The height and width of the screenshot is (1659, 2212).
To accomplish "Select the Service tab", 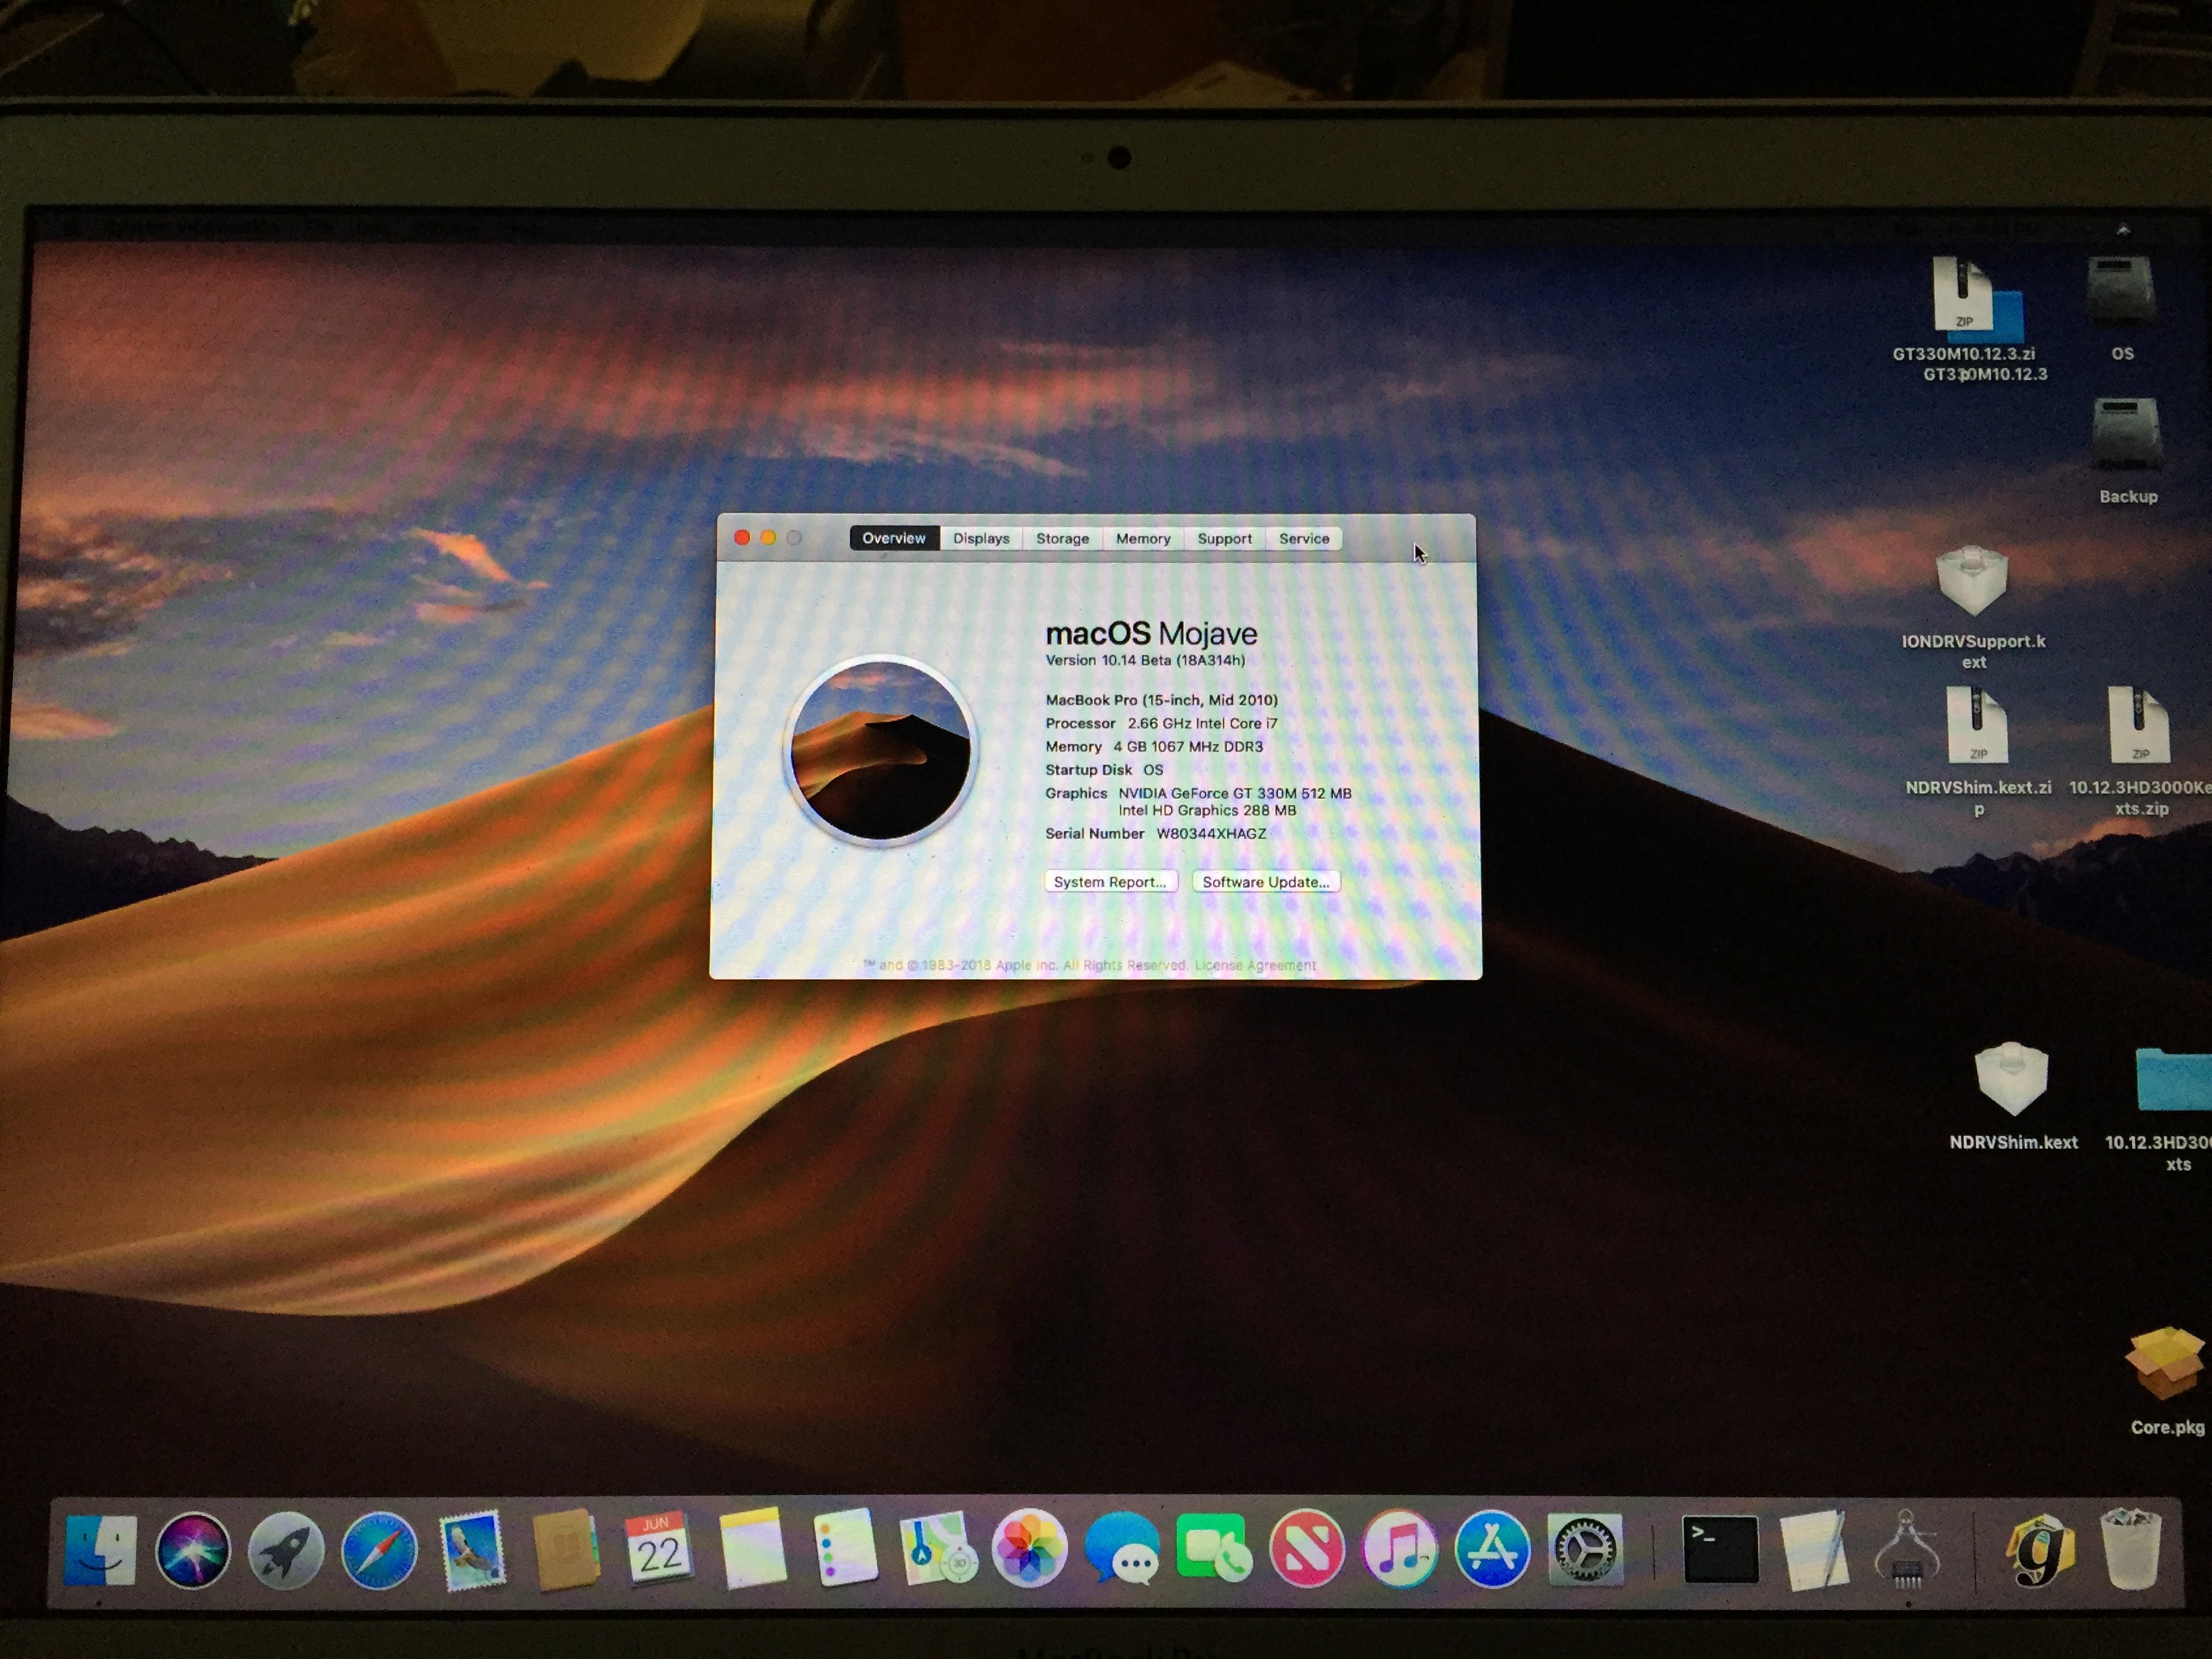I will coord(1304,538).
